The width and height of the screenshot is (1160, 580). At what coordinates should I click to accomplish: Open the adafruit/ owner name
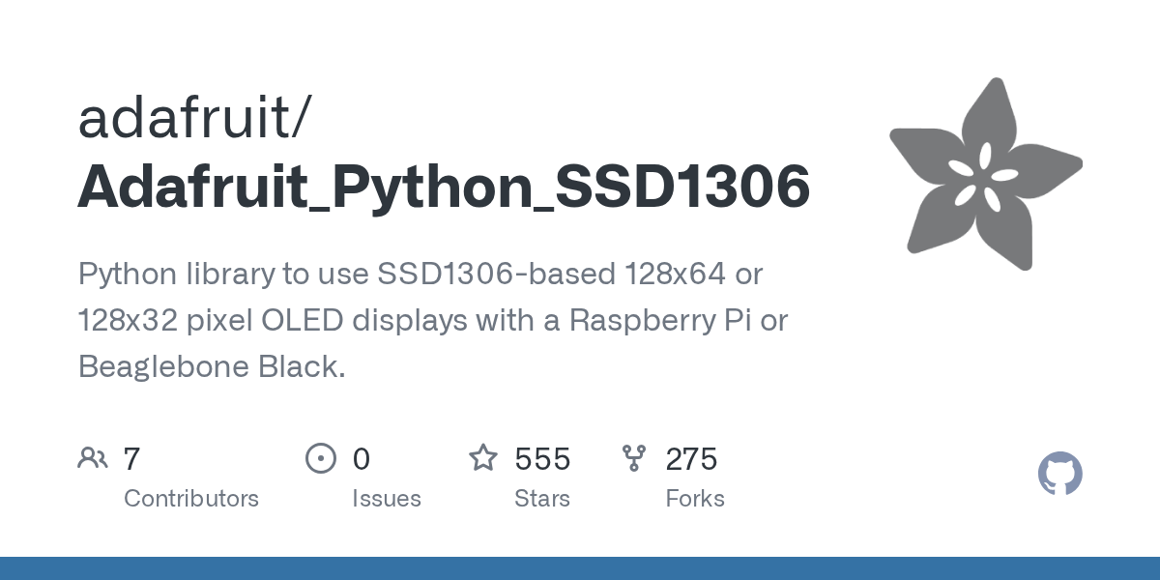[x=194, y=118]
